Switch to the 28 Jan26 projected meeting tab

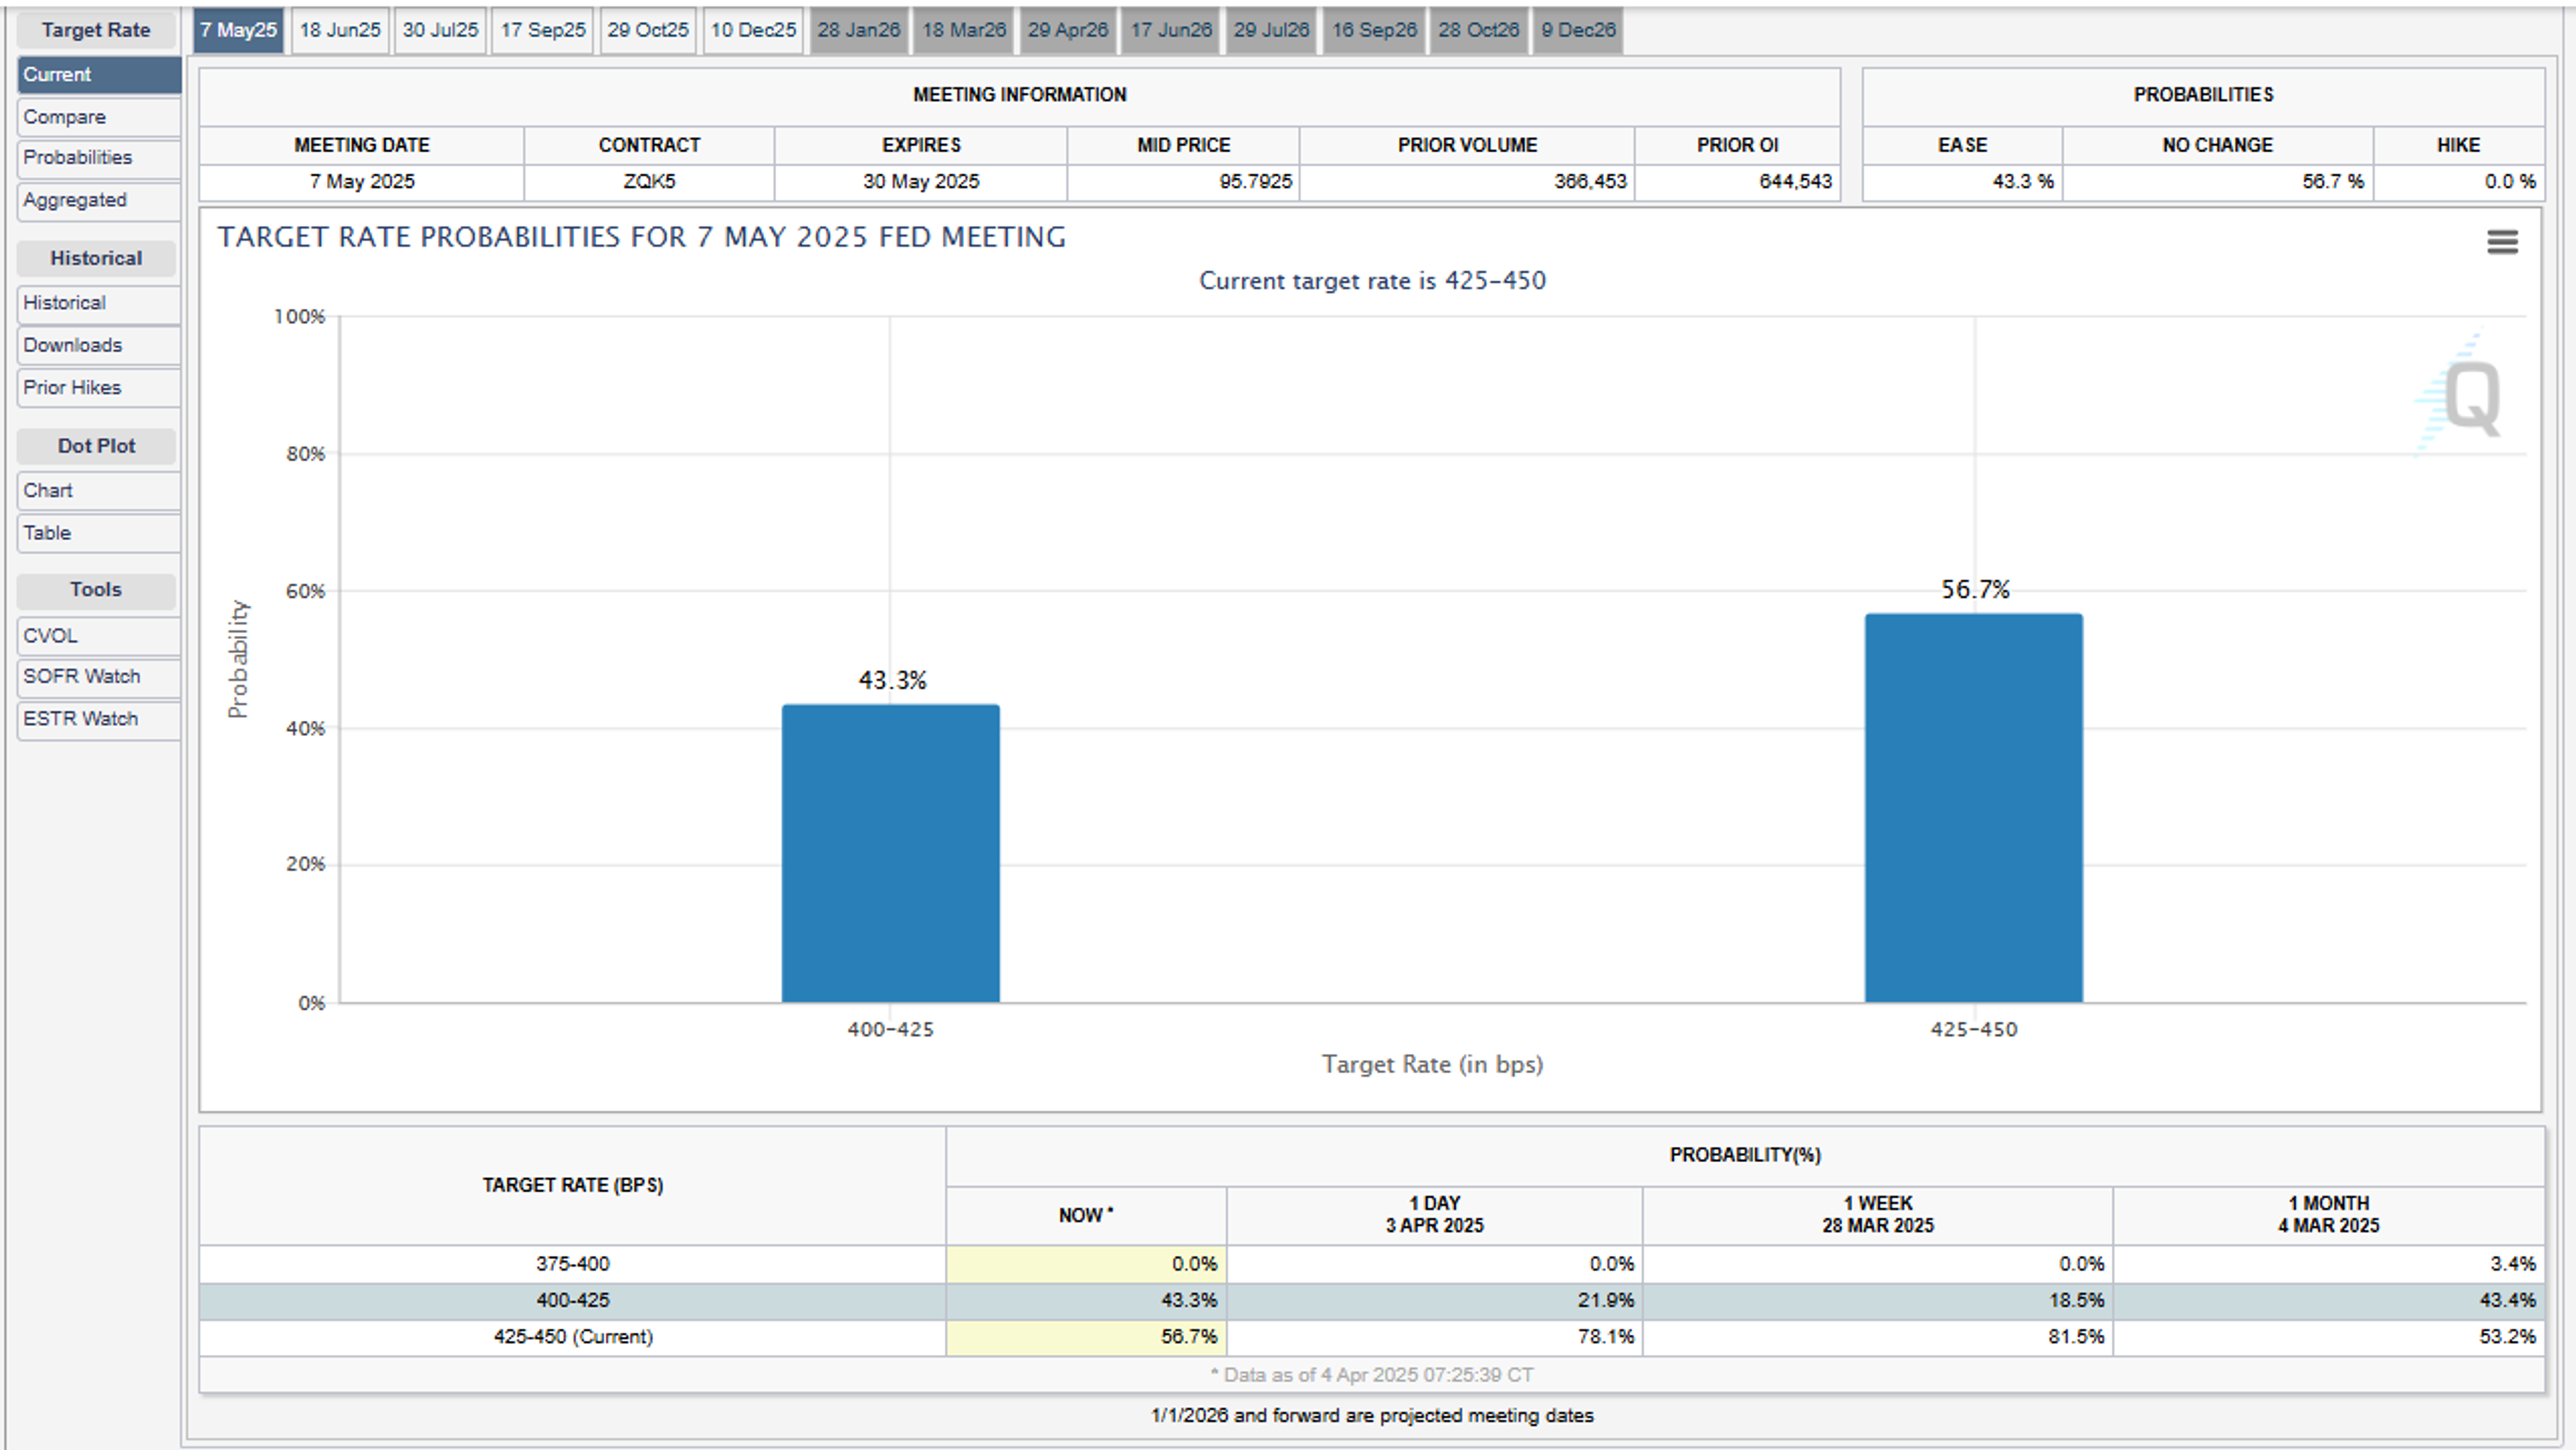[858, 30]
